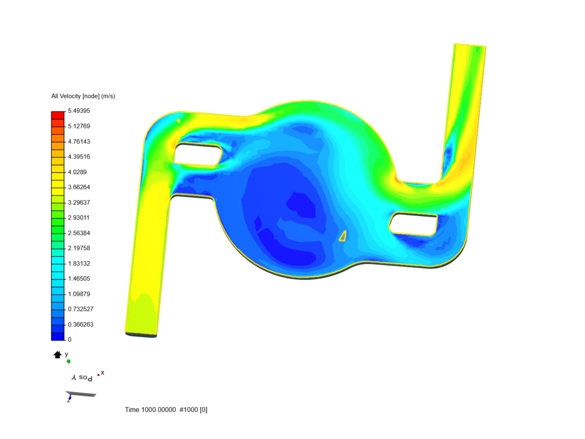The height and width of the screenshot is (439, 585).
Task: Click the blue z-axis marker on the triad
Action: (70, 397)
